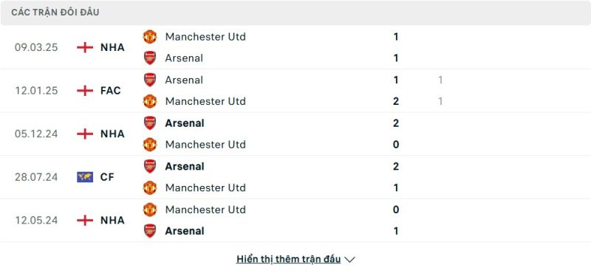Select the 09.03.25 match date
This screenshot has height=276, width=591.
click(36, 47)
